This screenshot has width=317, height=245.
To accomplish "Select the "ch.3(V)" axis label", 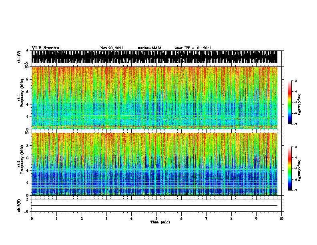I will [19, 206].
